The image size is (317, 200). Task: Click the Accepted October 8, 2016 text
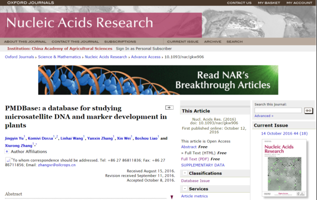151,180
